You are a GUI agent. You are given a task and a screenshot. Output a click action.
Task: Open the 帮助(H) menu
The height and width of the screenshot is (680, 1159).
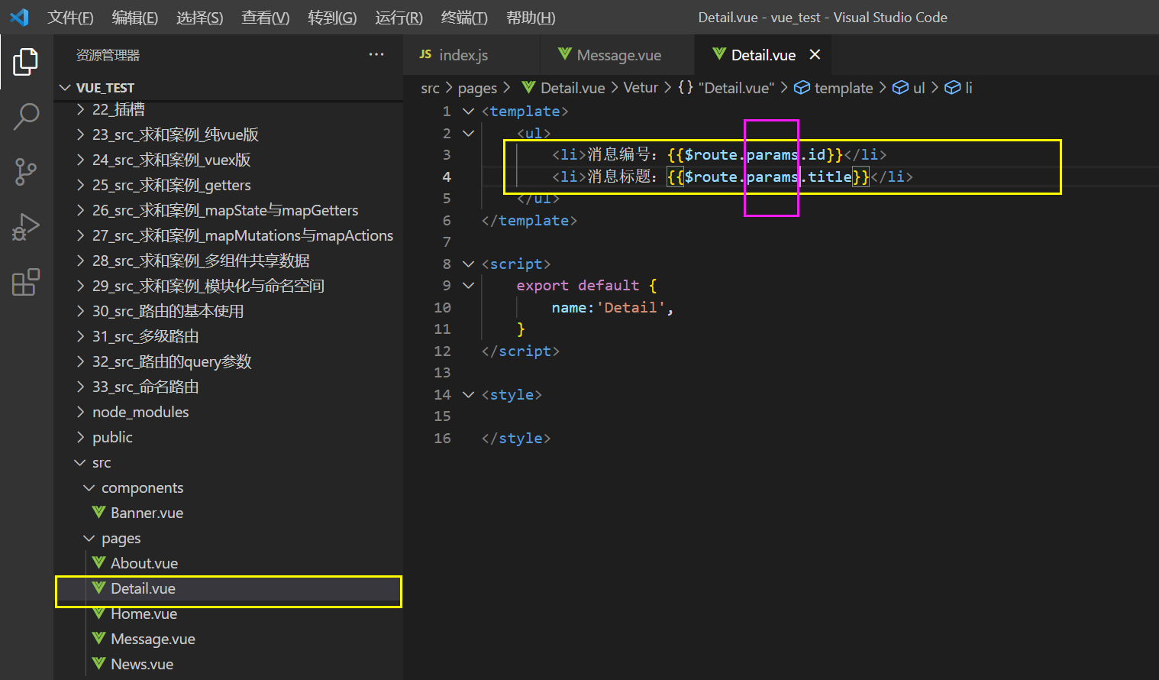tap(531, 17)
